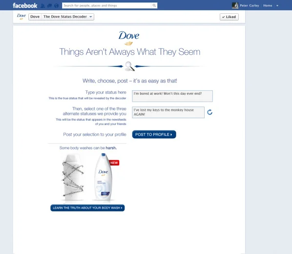The width and height of the screenshot is (292, 254).
Task: Refresh the alternate status suggestion
Action: [x=210, y=112]
